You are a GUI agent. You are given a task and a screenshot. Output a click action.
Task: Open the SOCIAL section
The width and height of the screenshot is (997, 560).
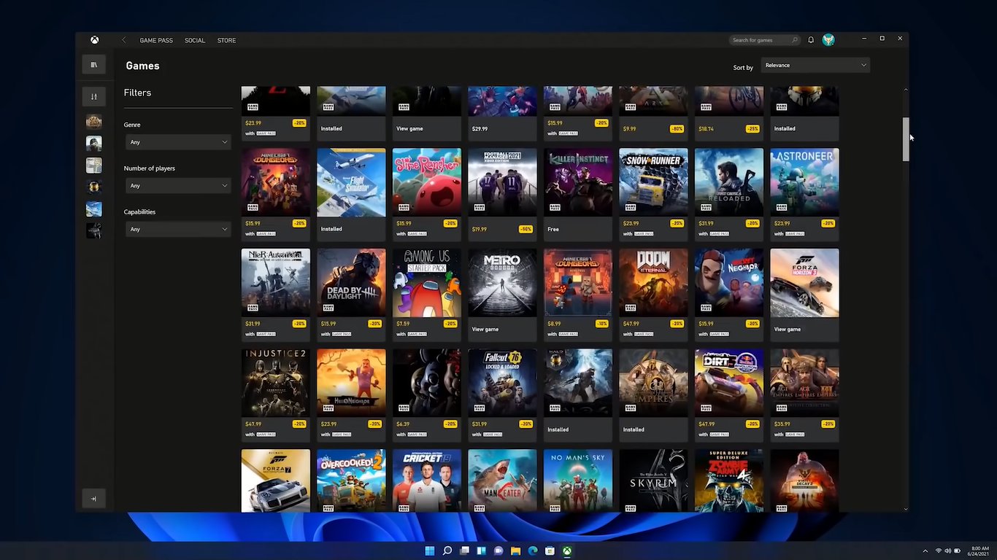(x=194, y=40)
